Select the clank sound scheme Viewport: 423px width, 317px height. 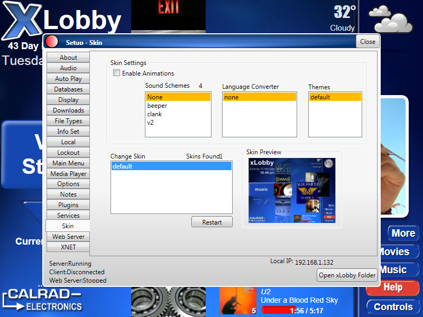(x=178, y=114)
